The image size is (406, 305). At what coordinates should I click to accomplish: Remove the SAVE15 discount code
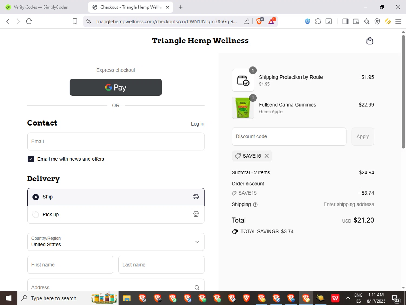[x=267, y=156]
